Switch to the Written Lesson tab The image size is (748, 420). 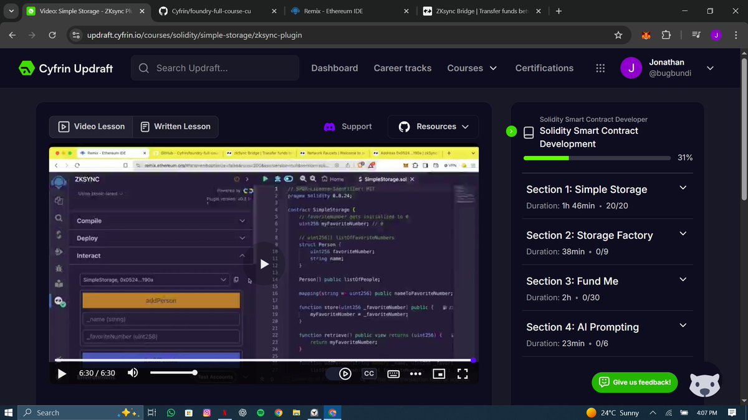coord(175,126)
